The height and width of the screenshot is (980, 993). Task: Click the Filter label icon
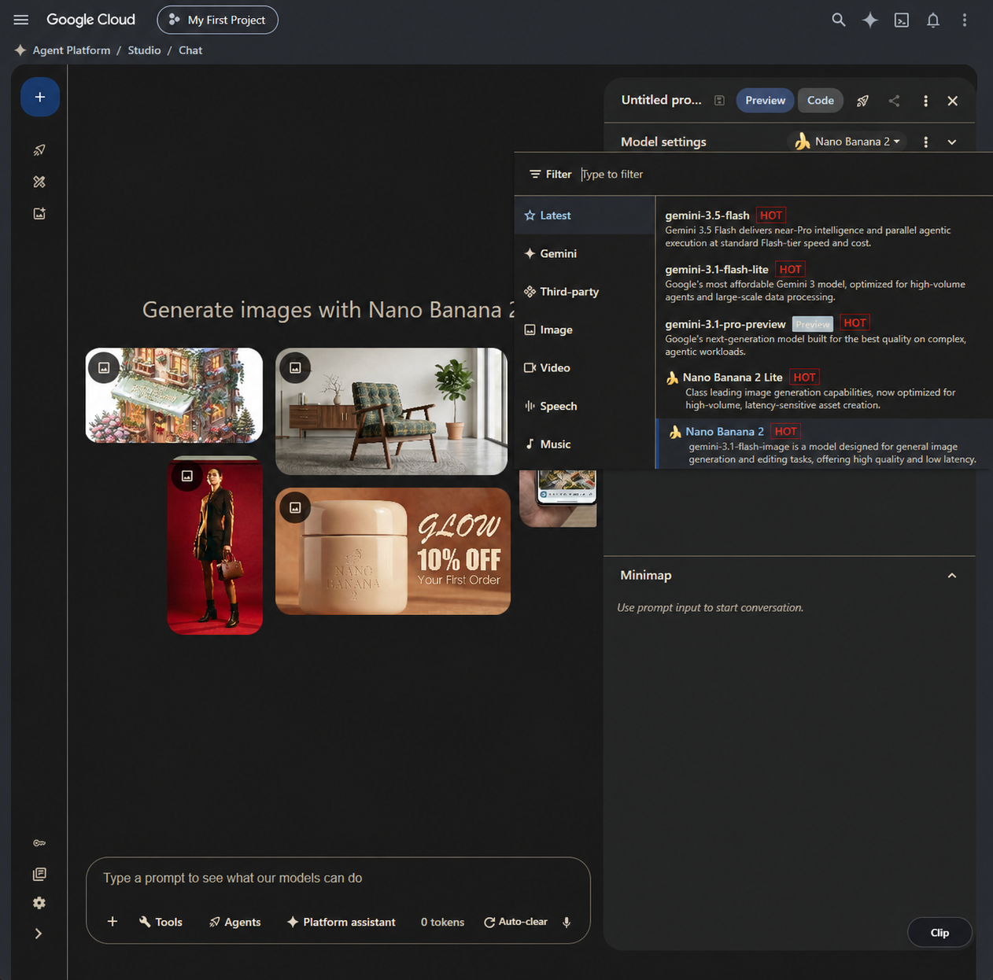click(x=550, y=175)
